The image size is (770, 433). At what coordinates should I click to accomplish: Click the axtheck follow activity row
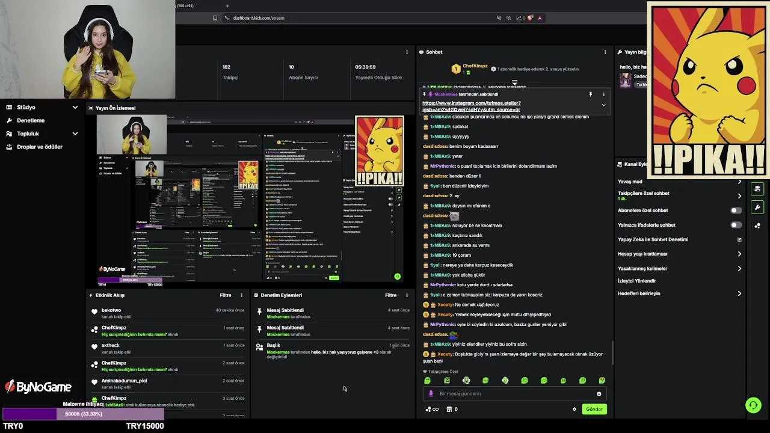click(x=168, y=348)
